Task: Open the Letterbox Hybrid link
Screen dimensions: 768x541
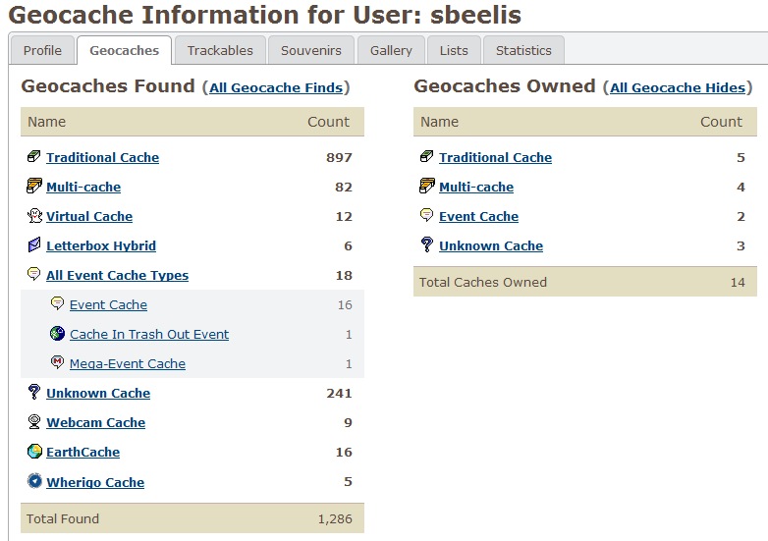Action: (101, 245)
